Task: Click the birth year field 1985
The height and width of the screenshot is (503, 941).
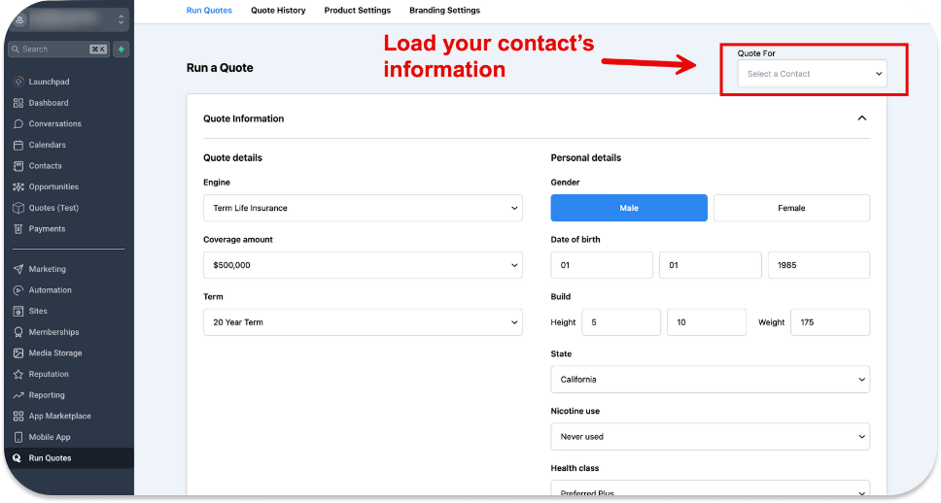Action: click(819, 264)
